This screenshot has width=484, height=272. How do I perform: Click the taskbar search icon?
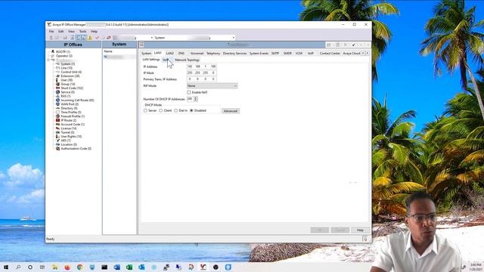(x=18, y=267)
